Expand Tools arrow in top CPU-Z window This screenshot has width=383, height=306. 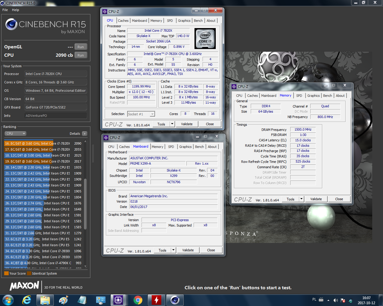click(172, 124)
